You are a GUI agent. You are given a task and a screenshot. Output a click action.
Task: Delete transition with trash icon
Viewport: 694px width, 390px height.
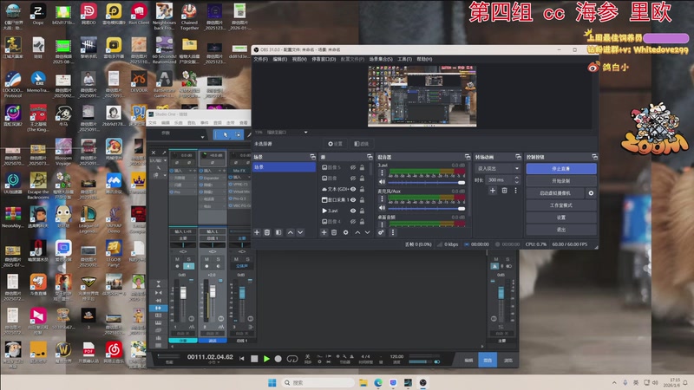pos(504,191)
